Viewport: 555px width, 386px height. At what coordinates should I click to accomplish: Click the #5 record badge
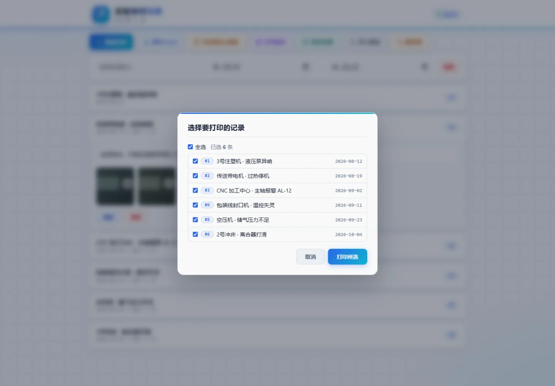(x=207, y=220)
